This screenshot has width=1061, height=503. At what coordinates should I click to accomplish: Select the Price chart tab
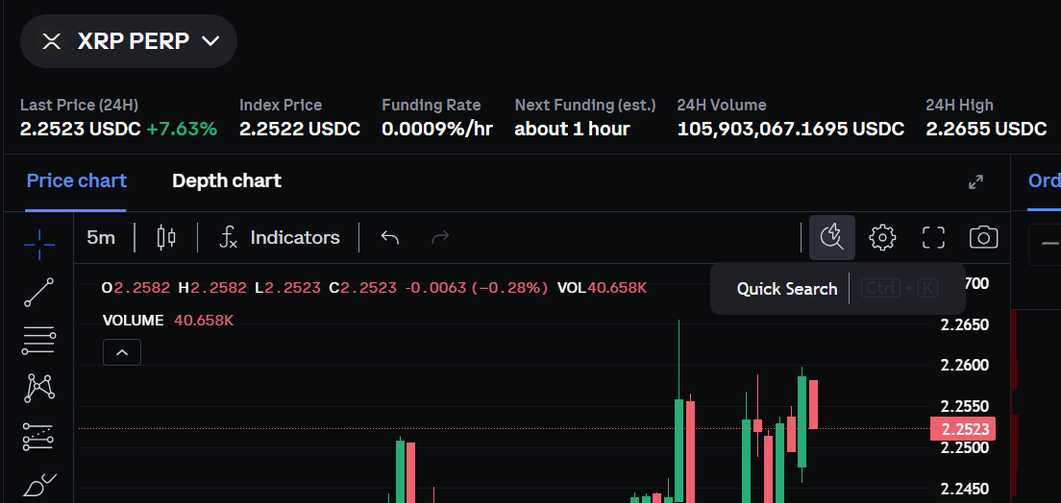[77, 180]
